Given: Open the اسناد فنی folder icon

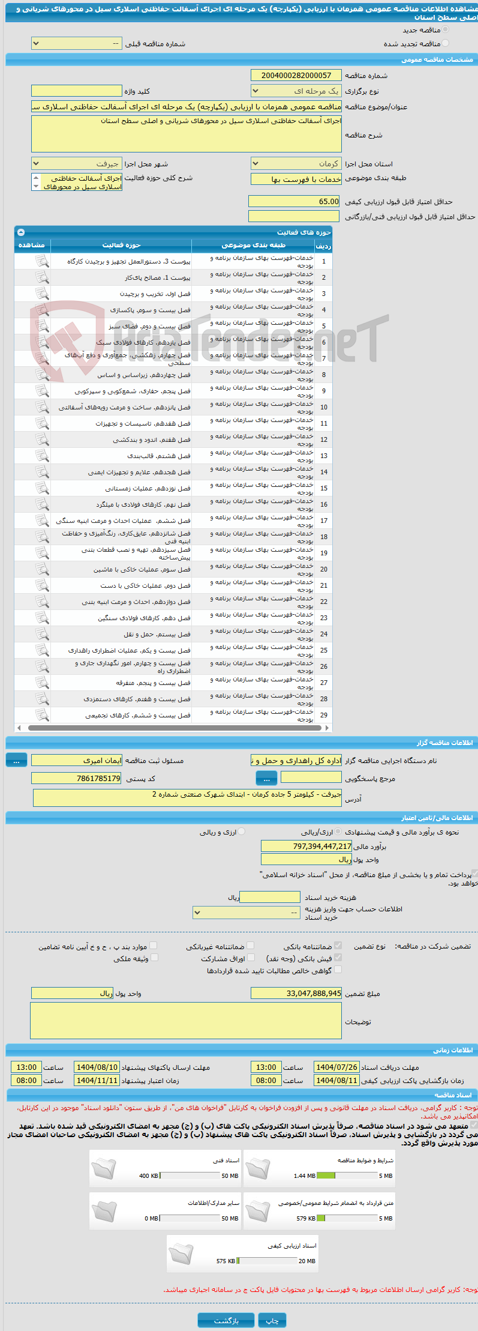Looking at the screenshot, I should click(104, 1168).
